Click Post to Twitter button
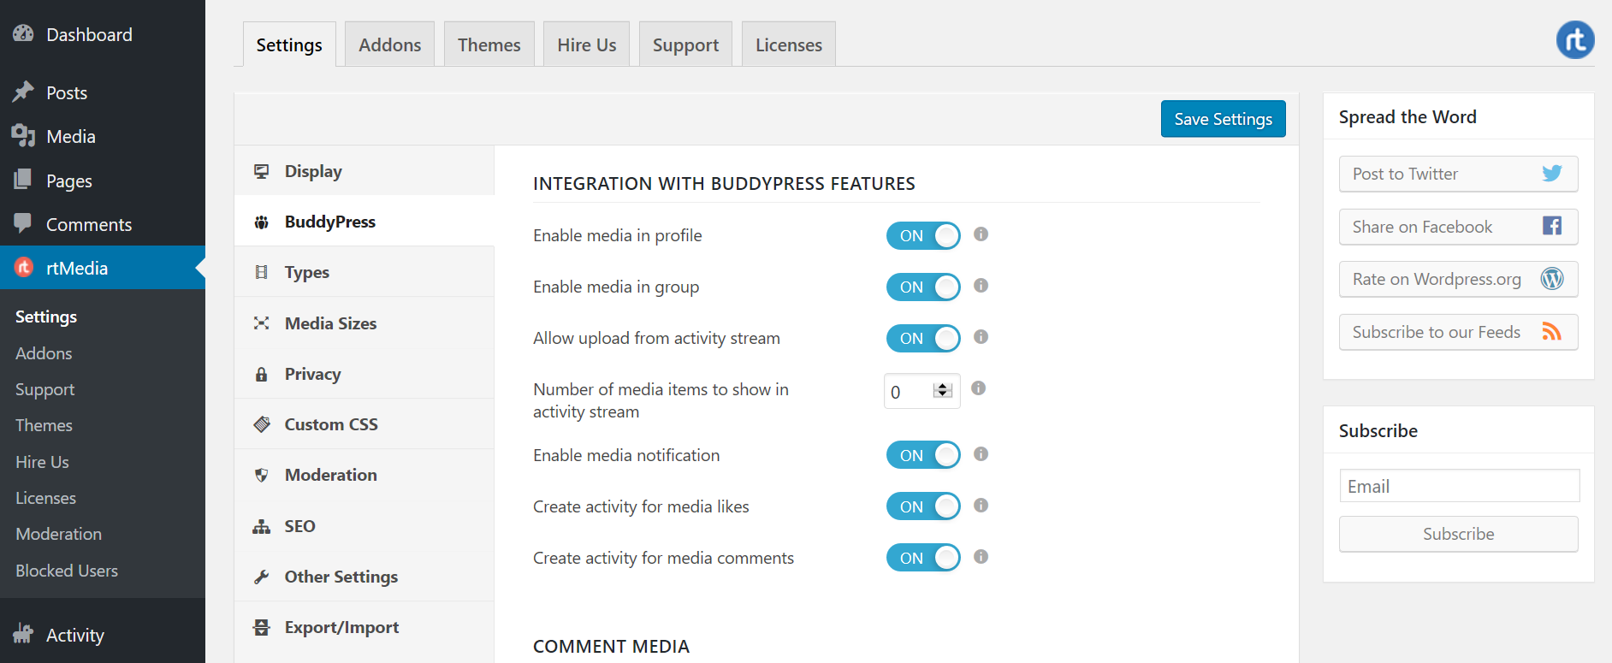Image resolution: width=1612 pixels, height=663 pixels. (x=1458, y=174)
